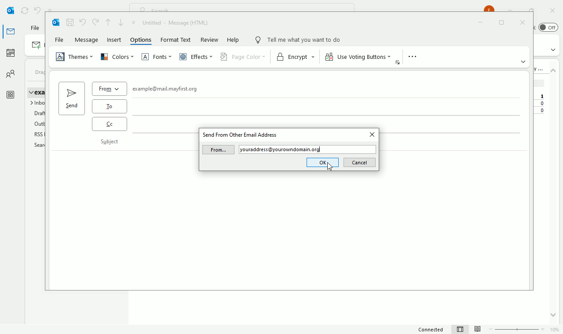Click the zoom slider in status bar
Image resolution: width=563 pixels, height=334 pixels.
pyautogui.click(x=517, y=329)
